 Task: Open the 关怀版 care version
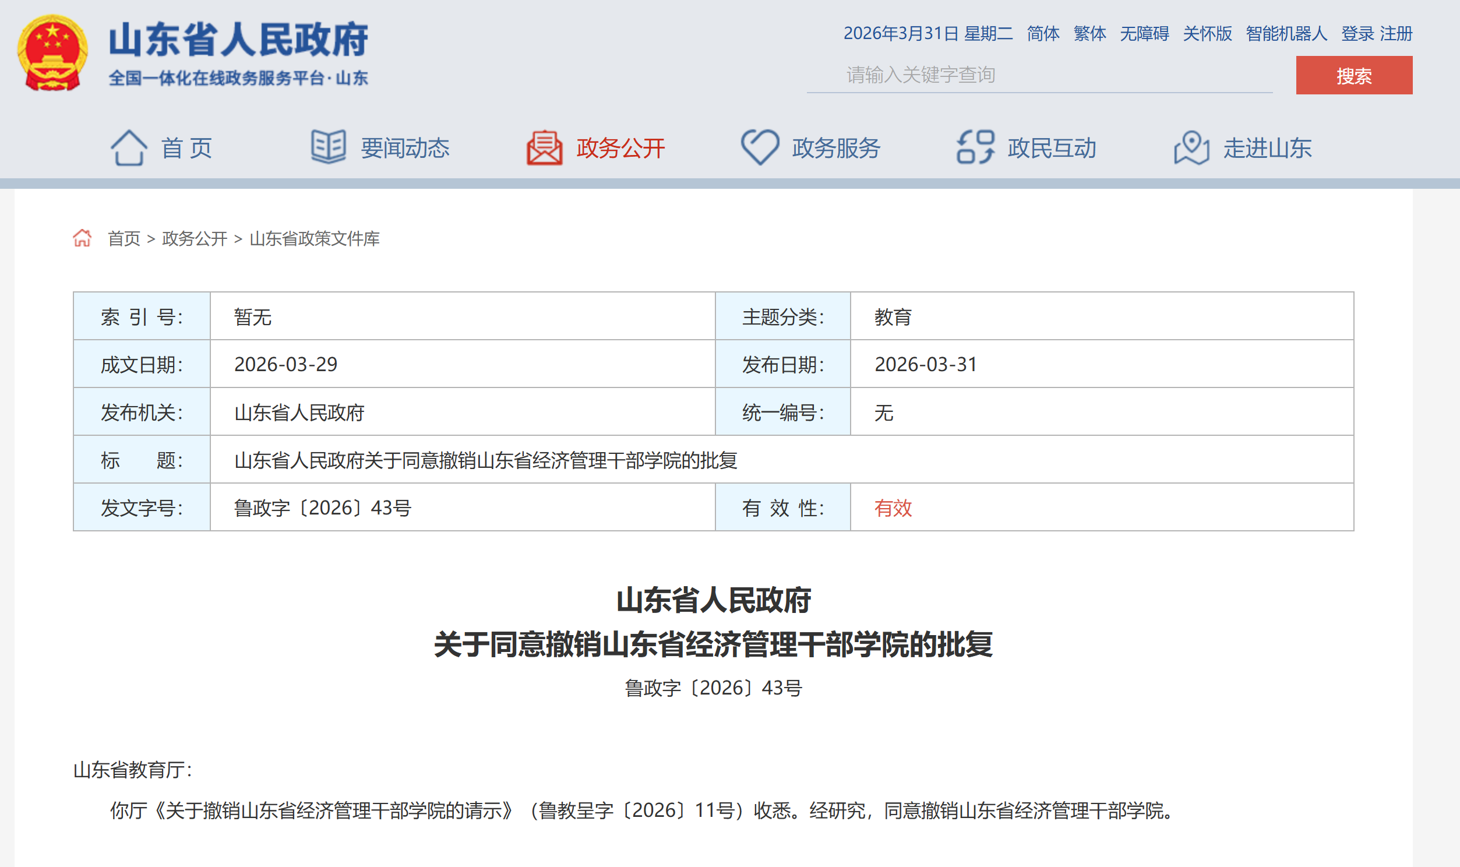pyautogui.click(x=1207, y=33)
